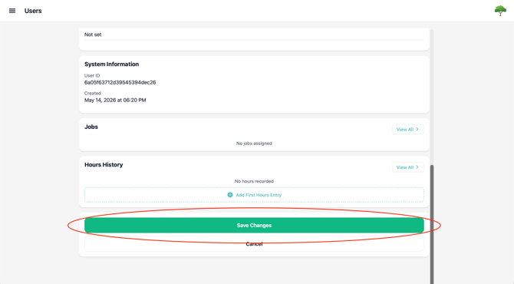Click the System Information heading
The height and width of the screenshot is (284, 514).
pyautogui.click(x=111, y=64)
